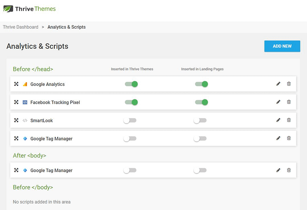Viewport: 307px width, 210px height.
Task: Delete the Before </head> Google Tag Manager script
Action: (x=289, y=138)
